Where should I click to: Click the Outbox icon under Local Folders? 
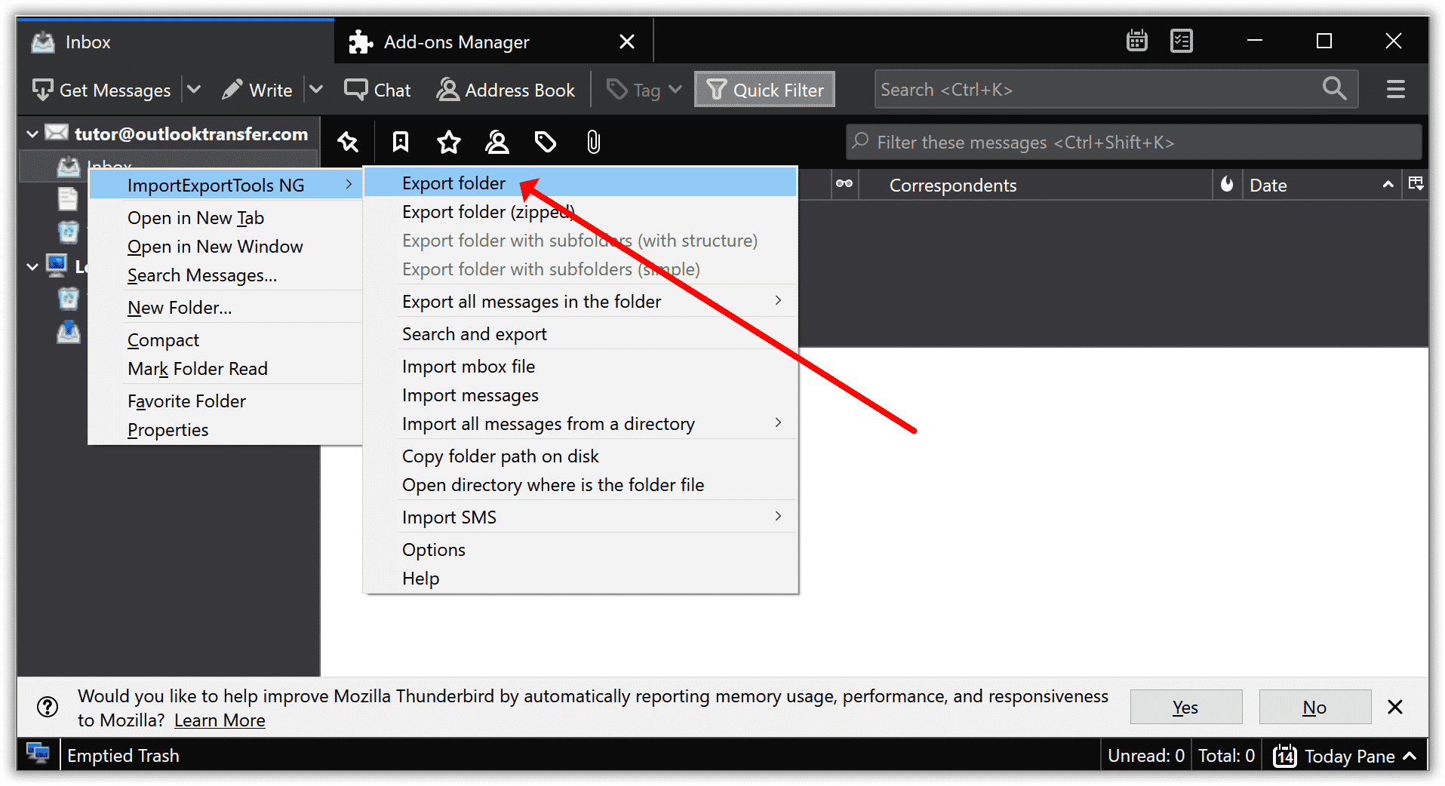pos(68,331)
